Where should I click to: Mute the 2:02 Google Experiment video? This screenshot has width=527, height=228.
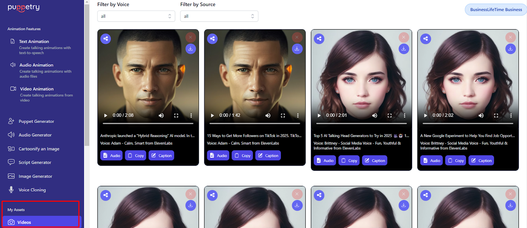481,115
